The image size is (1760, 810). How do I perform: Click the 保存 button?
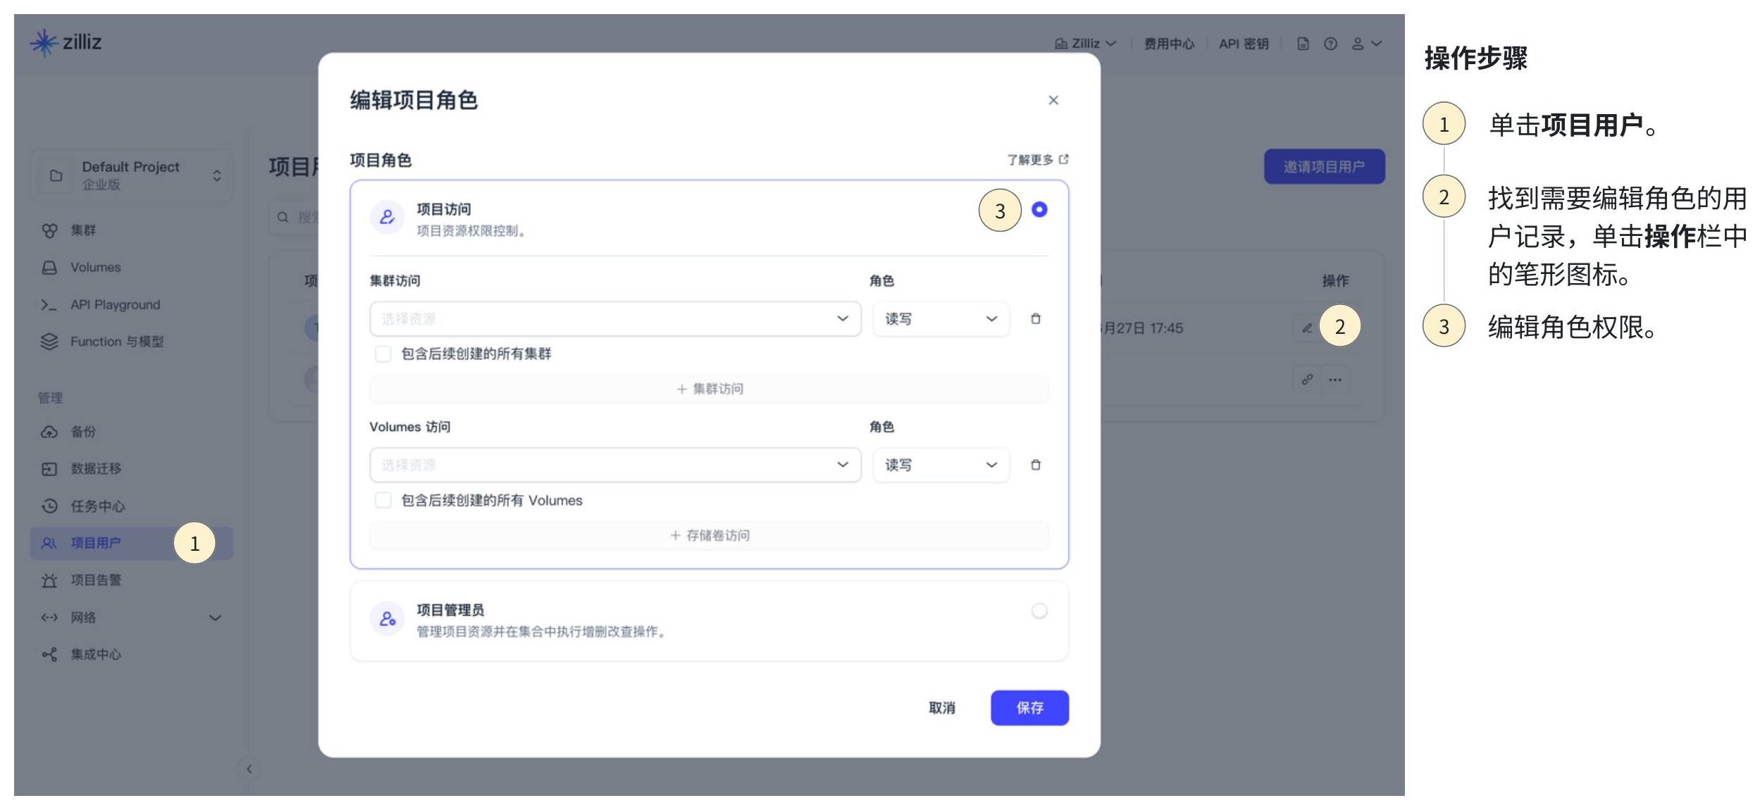pyautogui.click(x=1029, y=707)
